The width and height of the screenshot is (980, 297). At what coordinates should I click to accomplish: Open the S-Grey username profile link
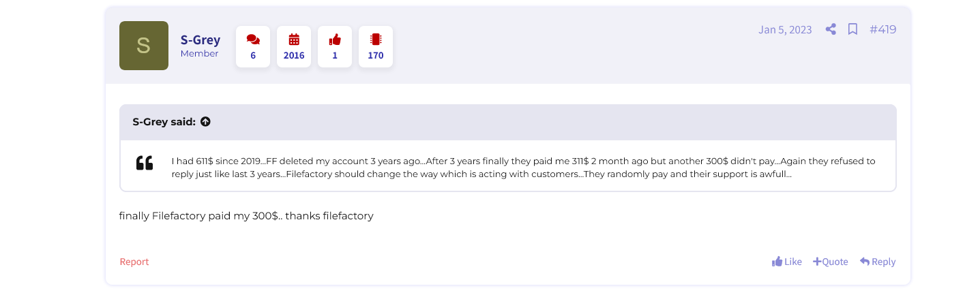[x=201, y=40]
